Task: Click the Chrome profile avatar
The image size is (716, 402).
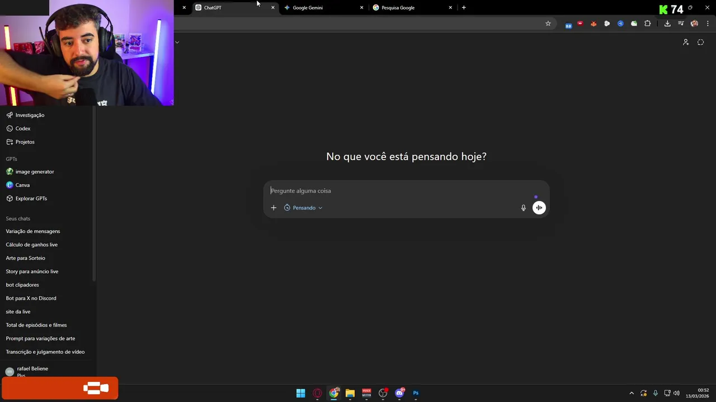Action: click(x=694, y=23)
